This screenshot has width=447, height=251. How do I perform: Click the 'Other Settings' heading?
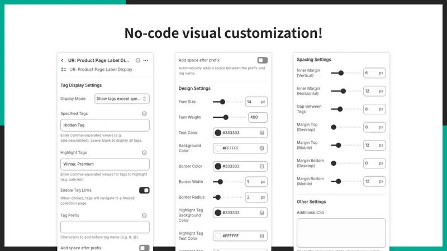point(311,202)
